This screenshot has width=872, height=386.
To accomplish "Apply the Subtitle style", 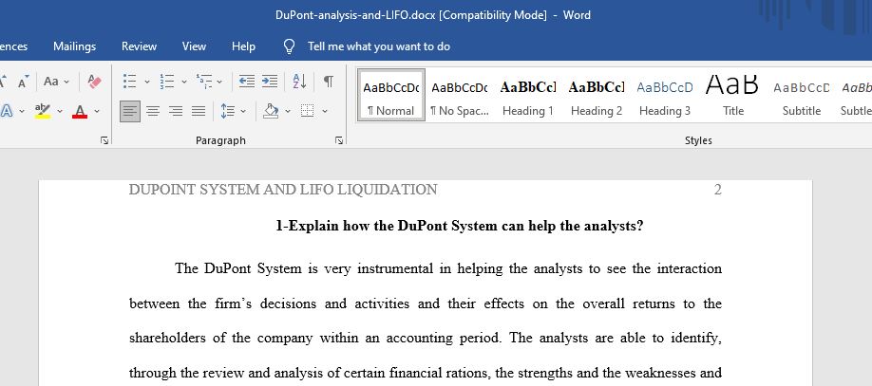I will (802, 94).
